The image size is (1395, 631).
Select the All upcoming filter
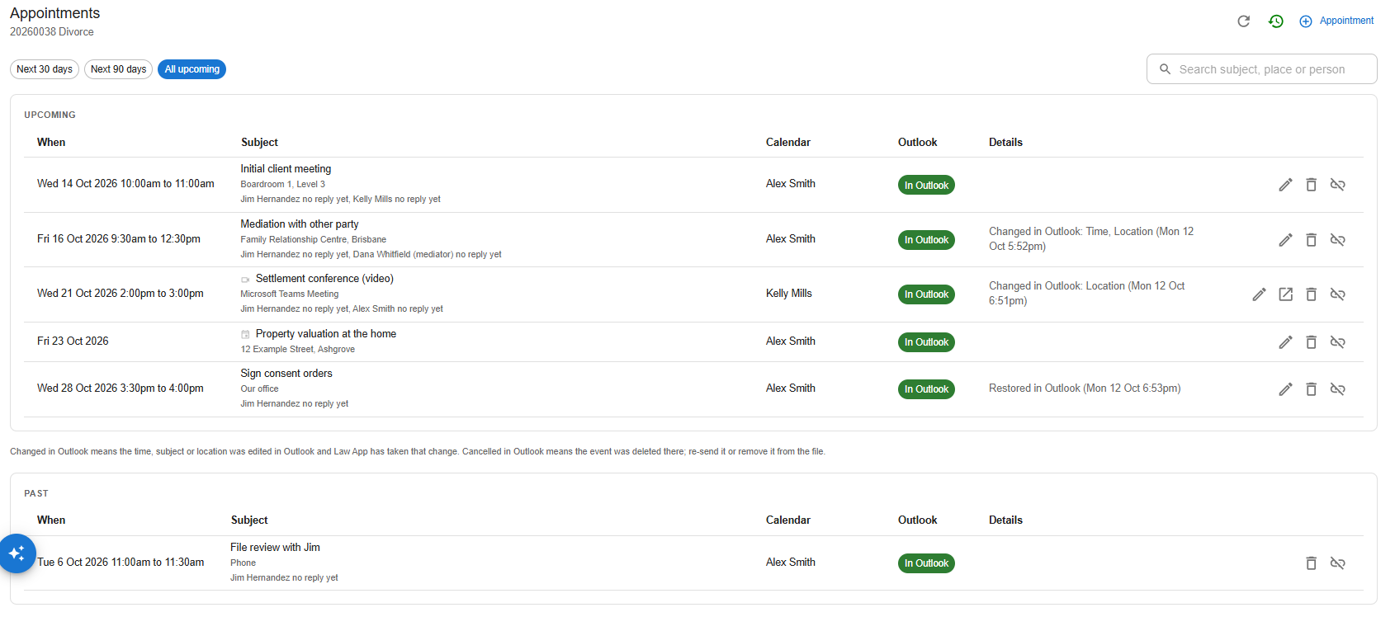[x=192, y=69]
